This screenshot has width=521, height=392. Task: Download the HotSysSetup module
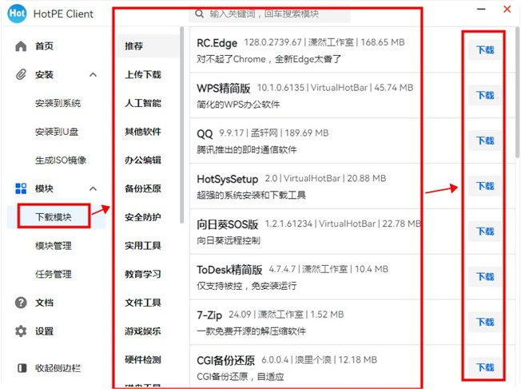click(x=485, y=186)
